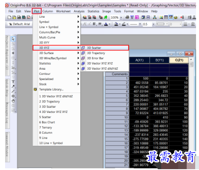Expand the Column/Bar/Pie submenu

pos(57,32)
